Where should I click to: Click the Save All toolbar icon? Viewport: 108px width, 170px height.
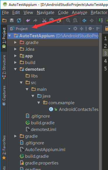(12, 20)
